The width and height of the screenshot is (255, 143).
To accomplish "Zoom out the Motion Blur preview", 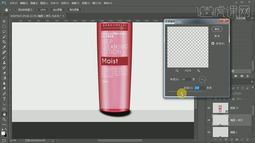I will pos(177,71).
